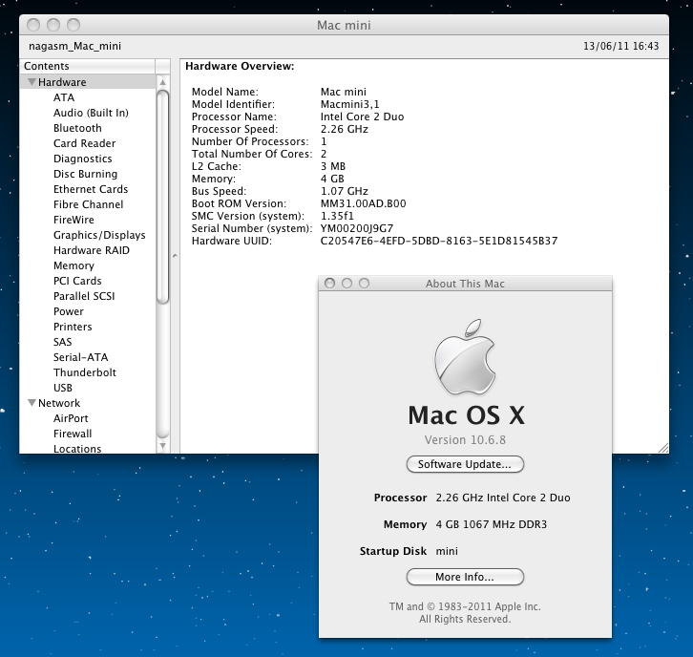Click the Version 10.6.8 text
This screenshot has height=657, width=693.
[x=465, y=440]
